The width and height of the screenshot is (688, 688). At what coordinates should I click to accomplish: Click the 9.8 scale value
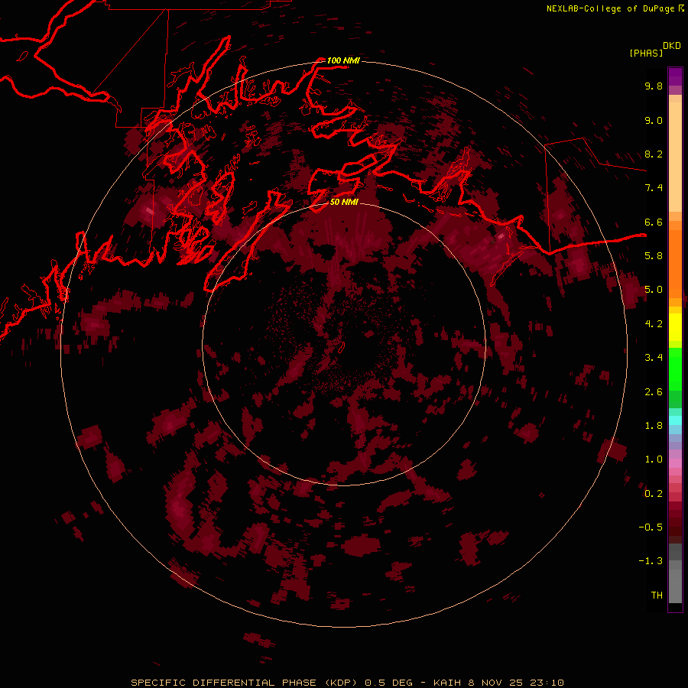click(654, 86)
